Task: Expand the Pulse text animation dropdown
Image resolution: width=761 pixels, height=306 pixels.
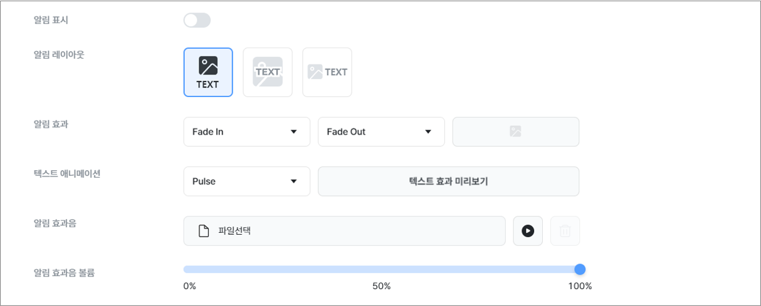Action: (x=247, y=181)
